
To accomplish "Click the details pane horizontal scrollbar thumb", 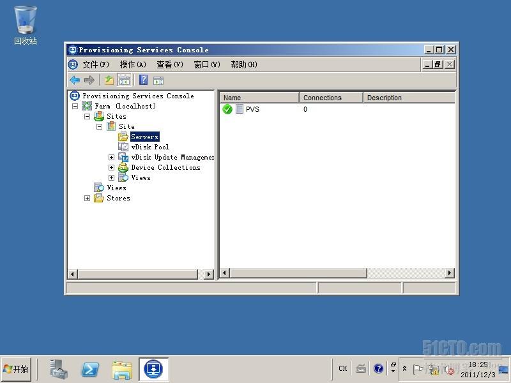I will point(298,273).
